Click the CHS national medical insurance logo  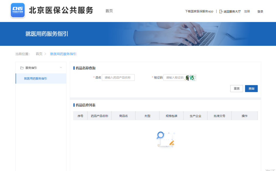[17, 11]
